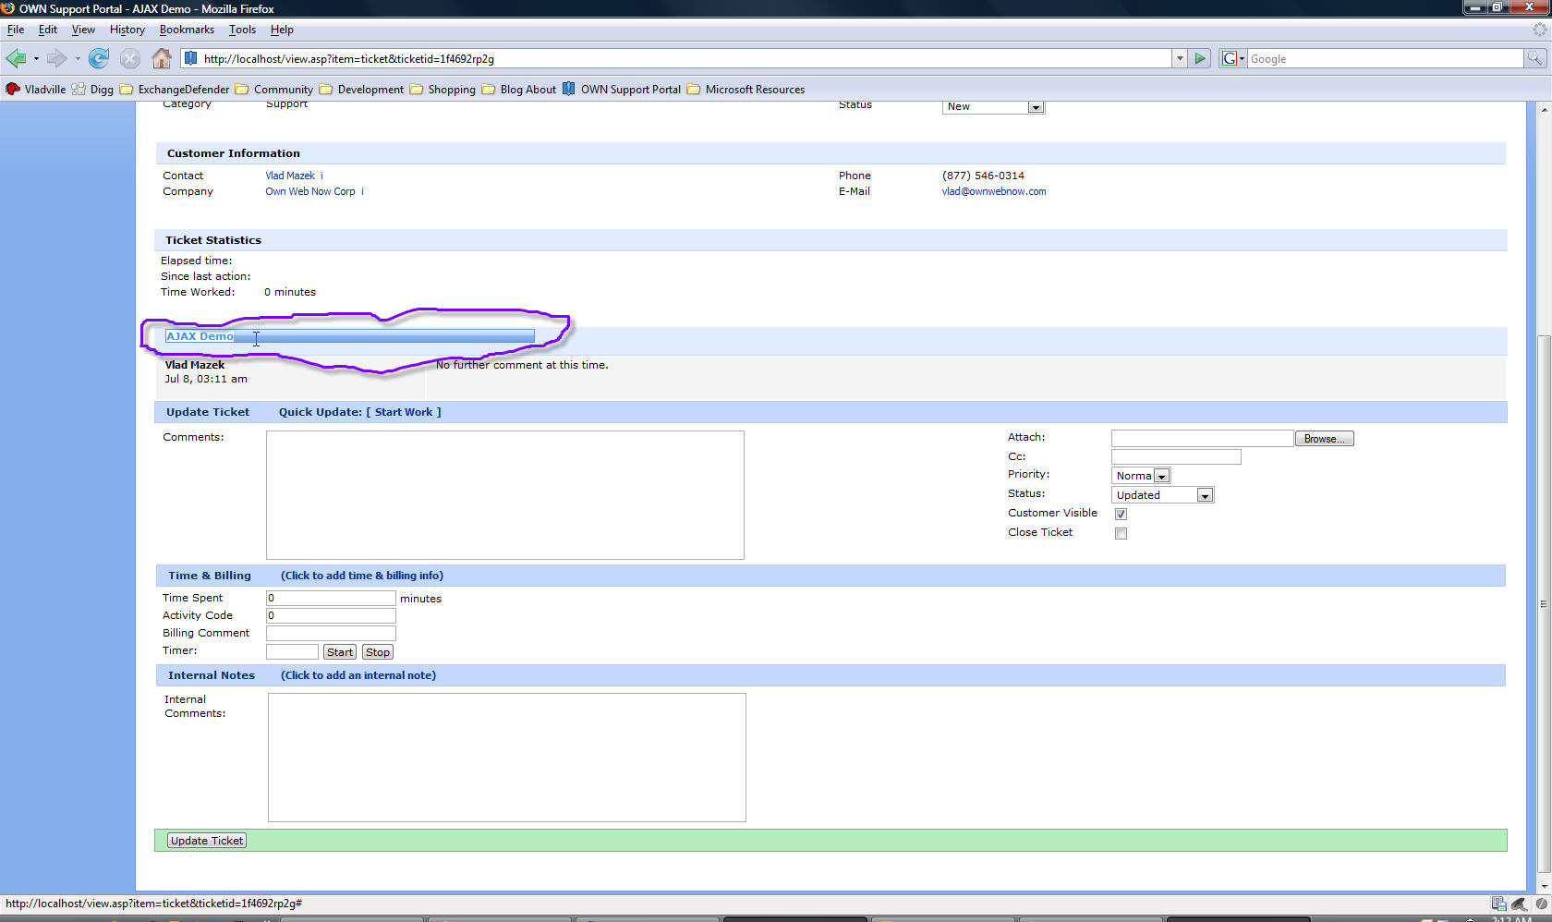Reload the page with the refresh icon

(99, 59)
